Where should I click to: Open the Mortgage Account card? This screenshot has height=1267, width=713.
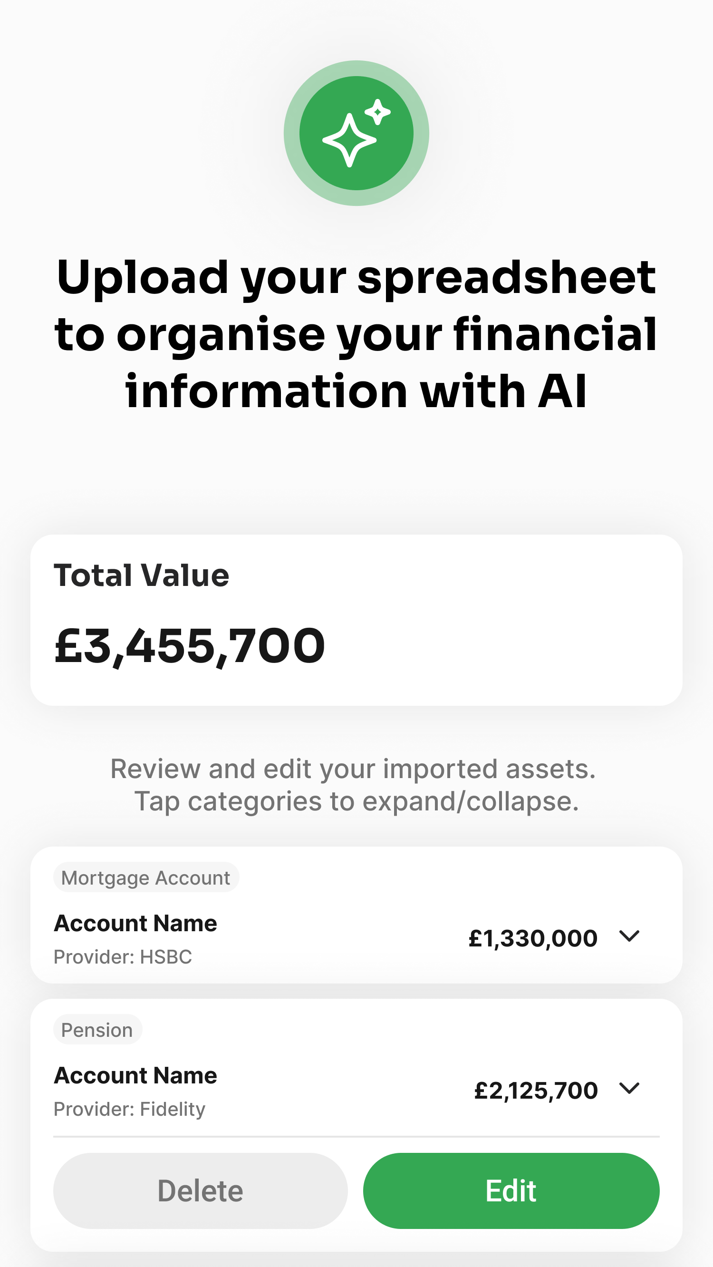[356, 915]
